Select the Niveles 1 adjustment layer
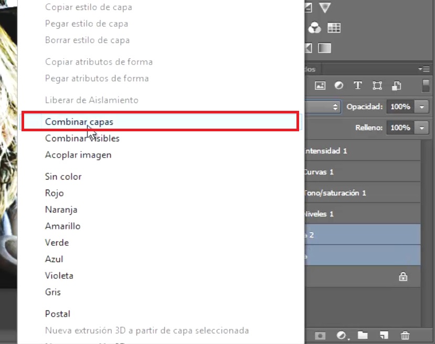The width and height of the screenshot is (435, 344). point(363,214)
